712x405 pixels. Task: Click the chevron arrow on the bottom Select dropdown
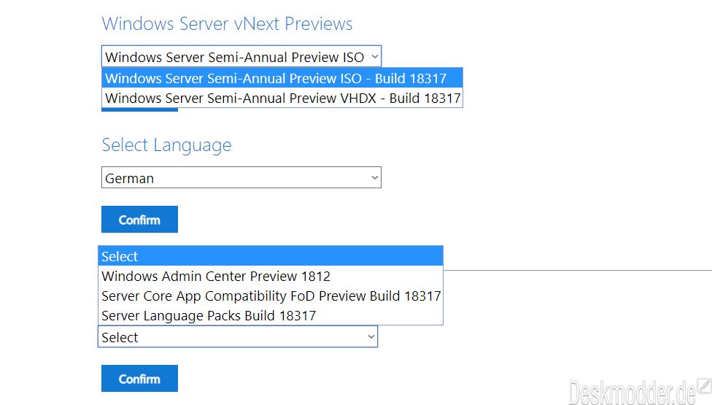371,337
